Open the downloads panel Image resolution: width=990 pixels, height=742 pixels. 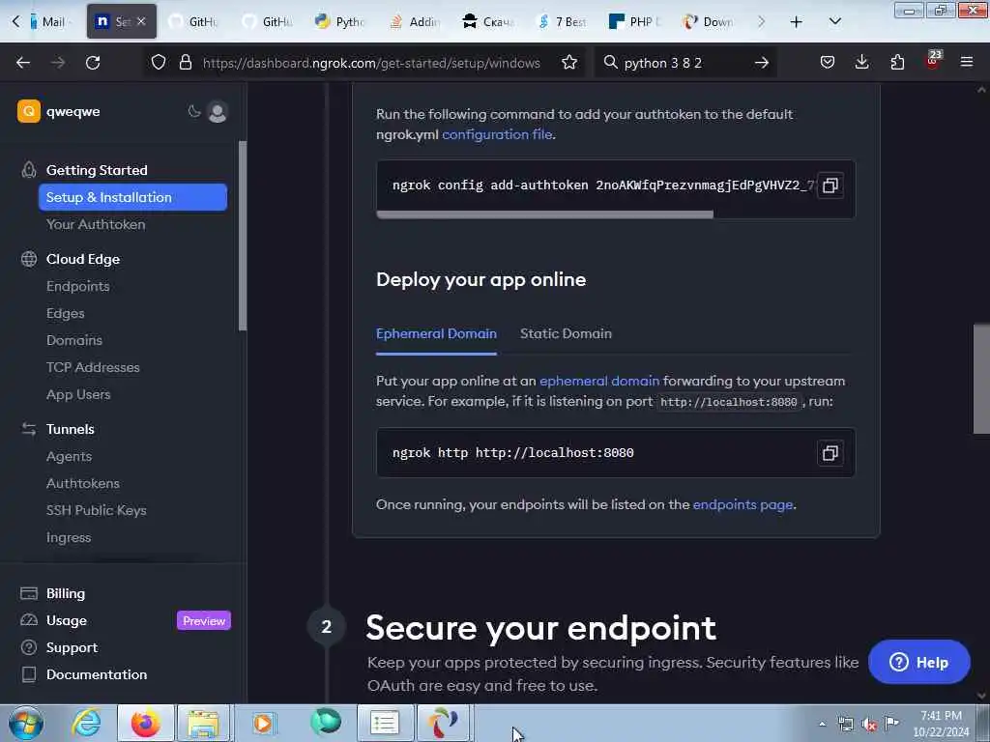(861, 63)
